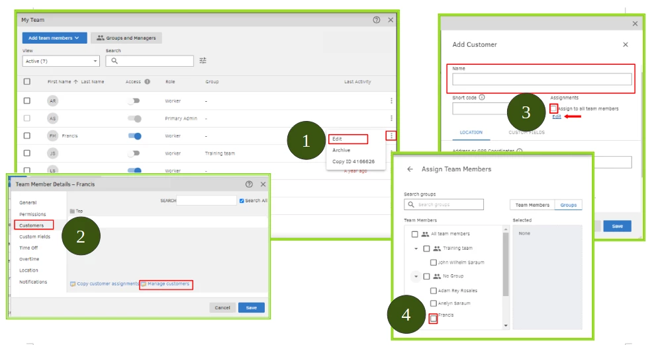Click scroll-down arrow in team members list
Image resolution: width=654 pixels, height=345 pixels.
point(506,326)
